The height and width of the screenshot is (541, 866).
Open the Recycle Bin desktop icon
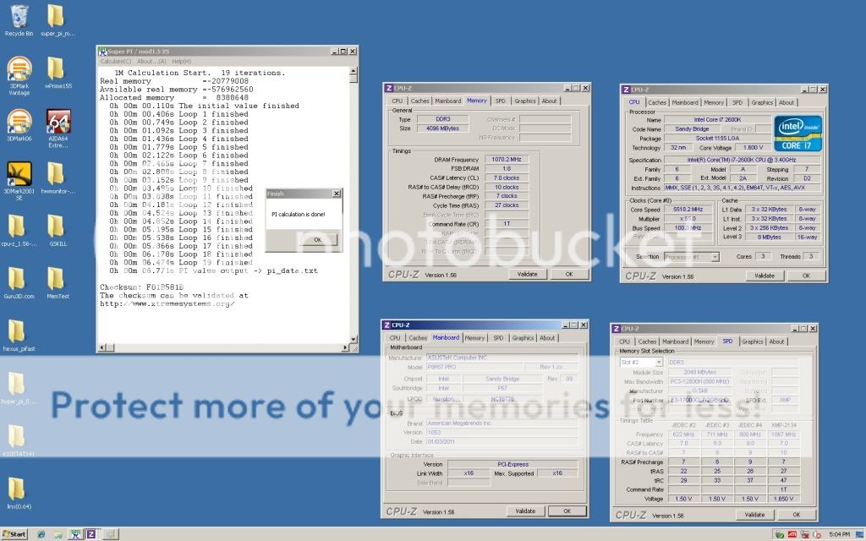click(18, 17)
